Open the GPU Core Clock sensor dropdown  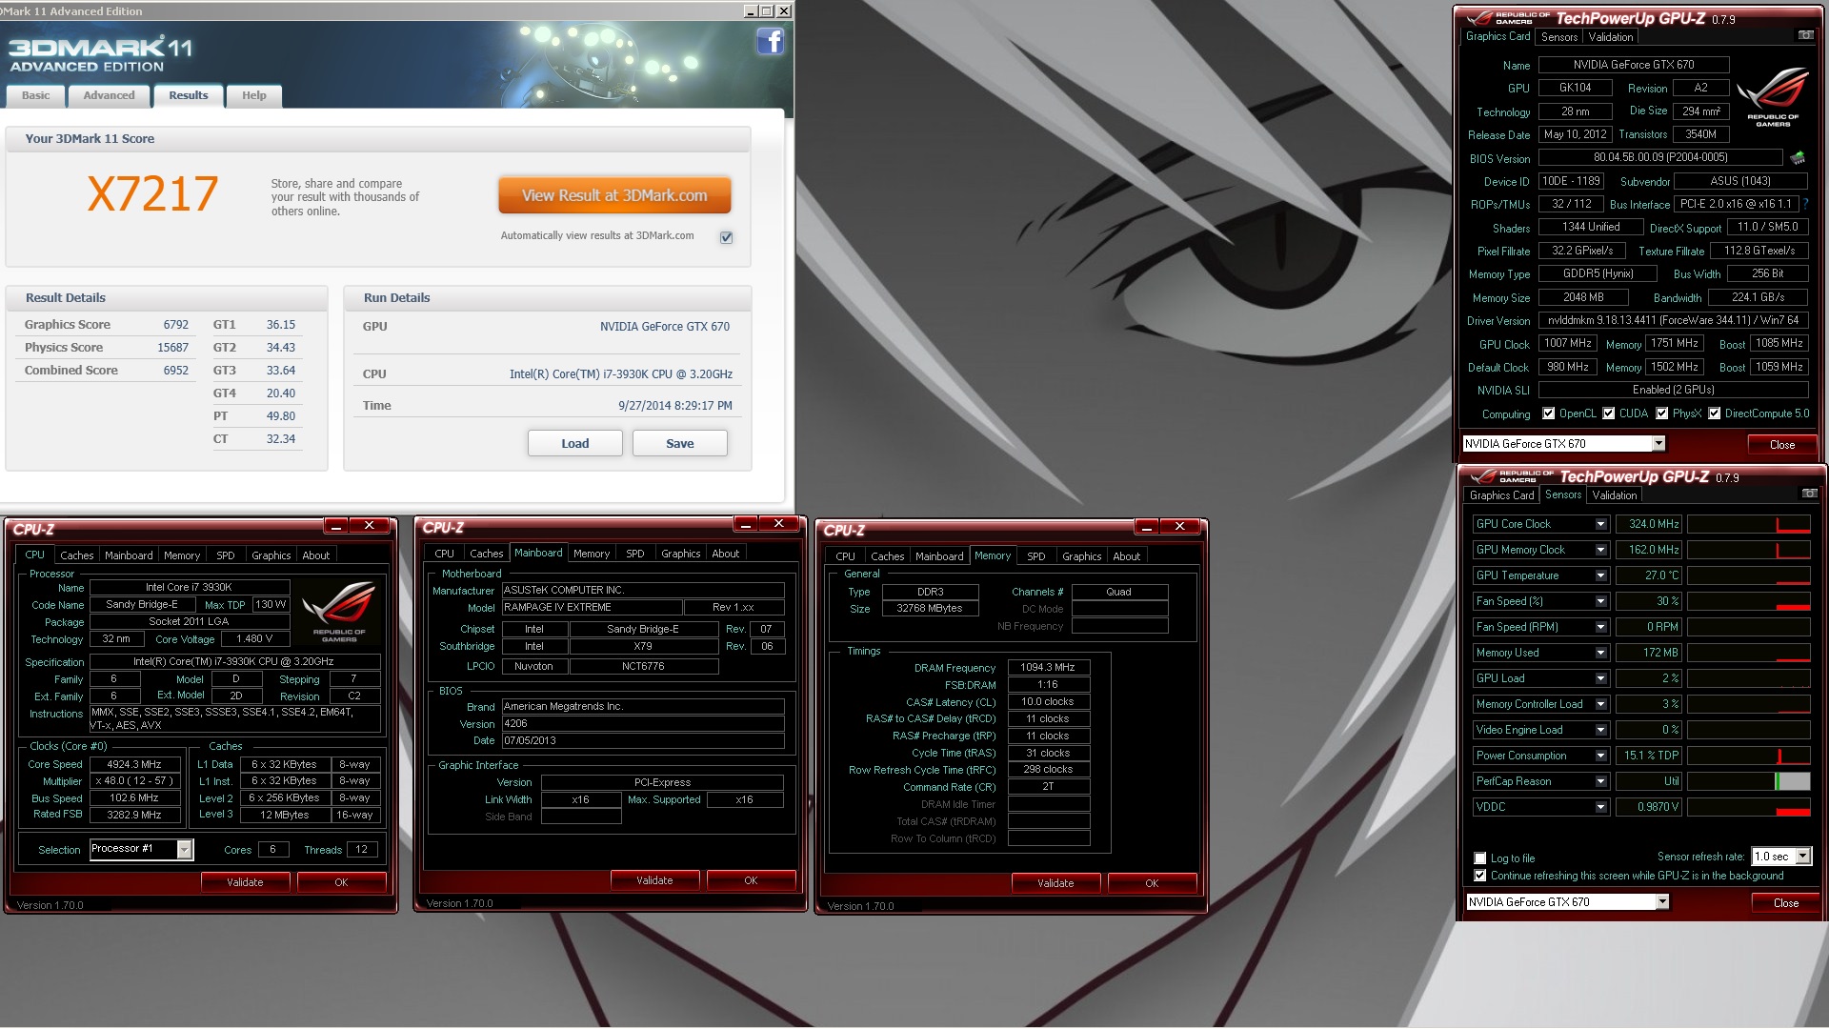(1600, 524)
